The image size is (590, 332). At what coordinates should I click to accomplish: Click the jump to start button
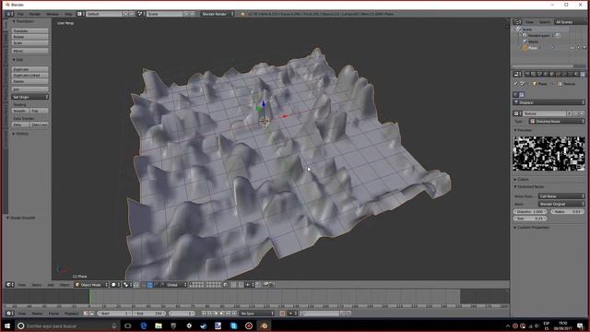(204, 314)
